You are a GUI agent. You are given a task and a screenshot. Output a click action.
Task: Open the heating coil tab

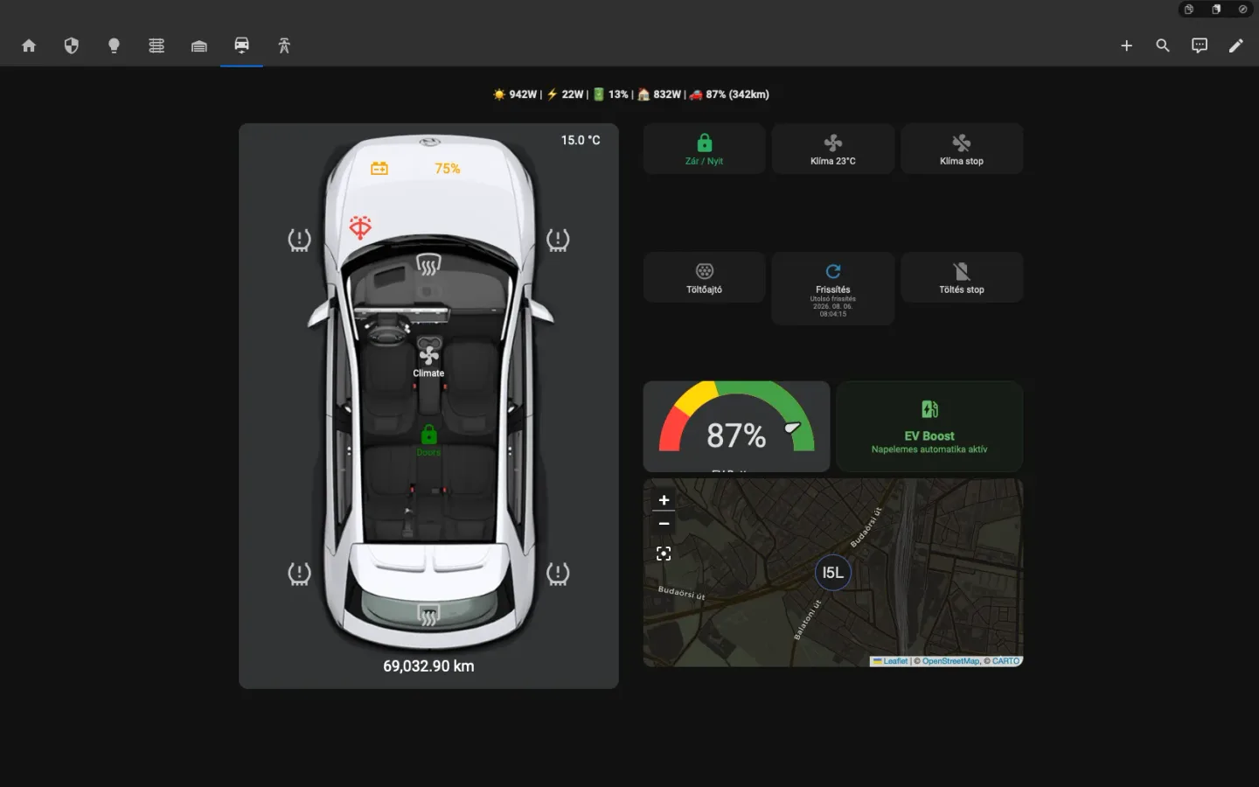point(157,45)
